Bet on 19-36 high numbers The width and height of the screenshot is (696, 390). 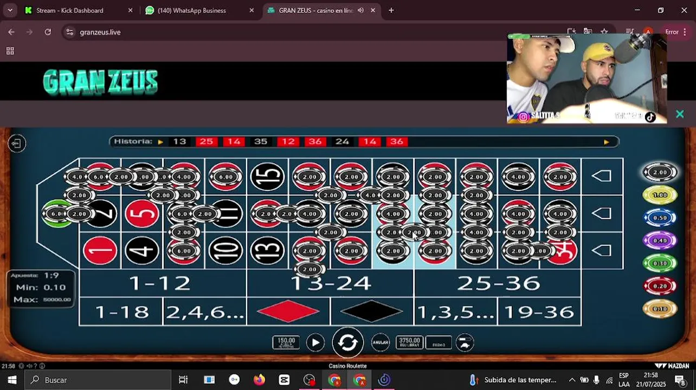point(539,311)
